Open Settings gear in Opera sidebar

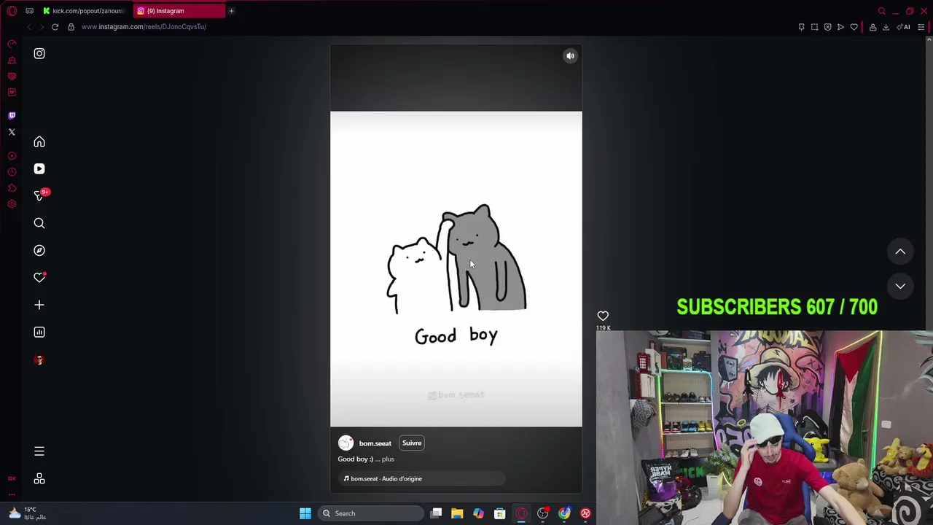12,204
